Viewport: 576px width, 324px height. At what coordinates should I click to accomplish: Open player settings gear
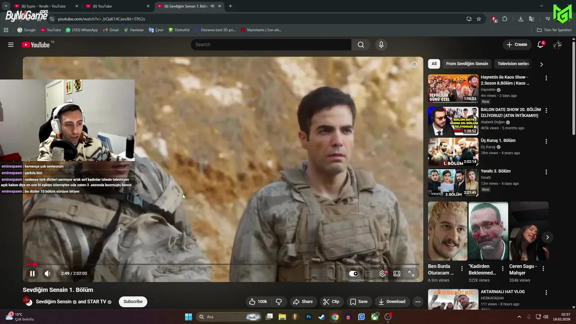(382, 273)
